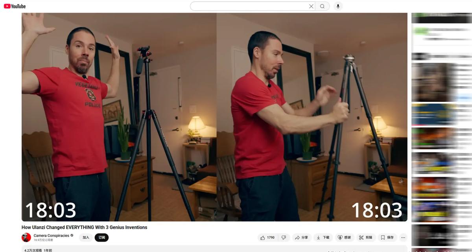Screen dimensions: 472x252
Task: Open the clip tool via 剪辑
Action: (x=366, y=237)
